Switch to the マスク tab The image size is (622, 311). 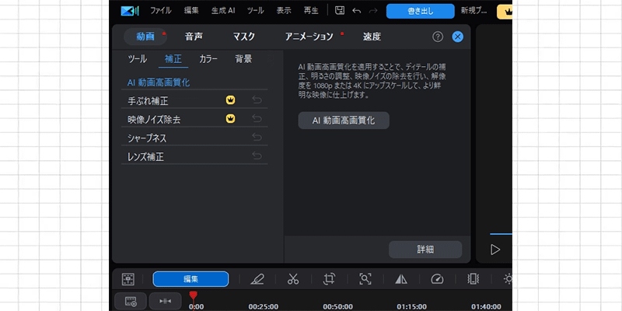pyautogui.click(x=243, y=37)
